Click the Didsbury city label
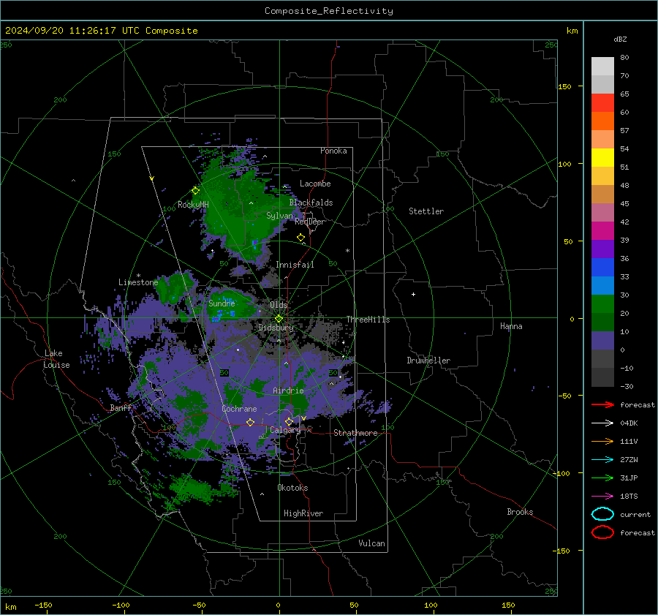658x615 pixels. [x=276, y=328]
